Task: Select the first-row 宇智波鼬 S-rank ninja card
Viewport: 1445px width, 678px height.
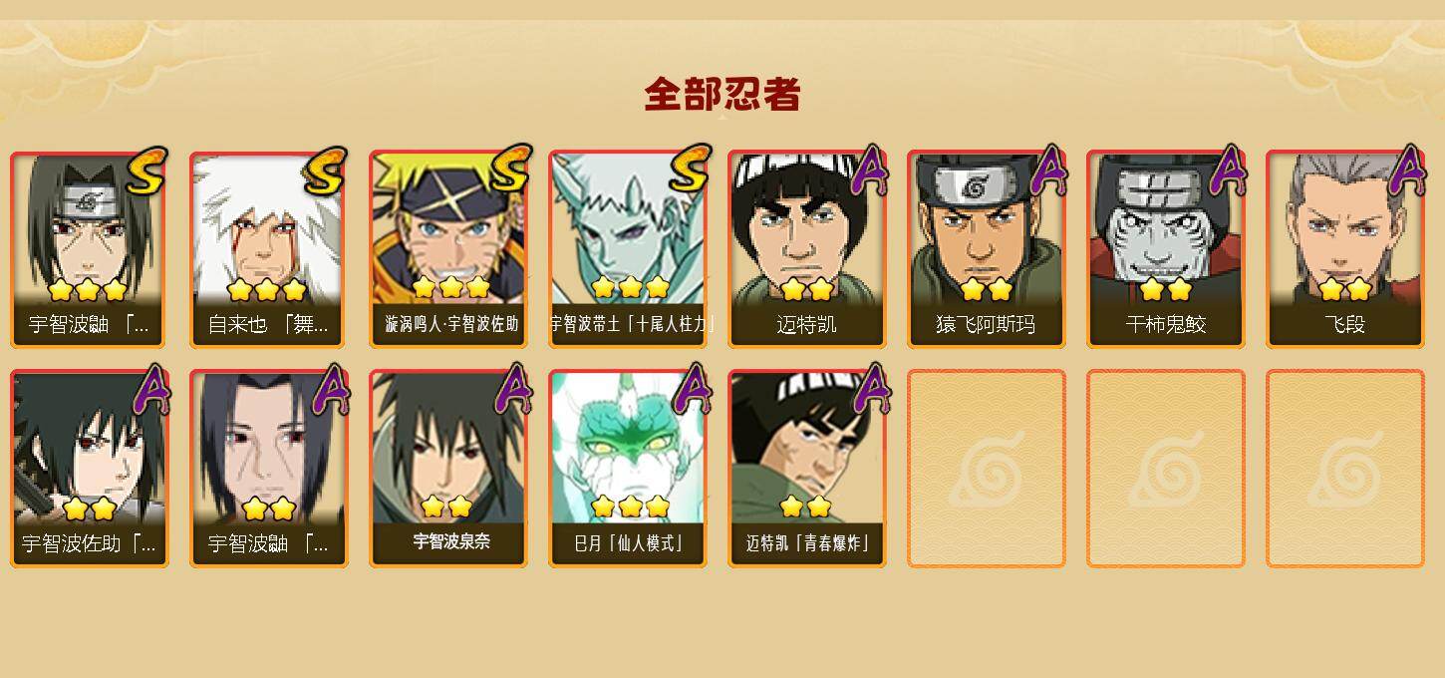Action: 89,249
